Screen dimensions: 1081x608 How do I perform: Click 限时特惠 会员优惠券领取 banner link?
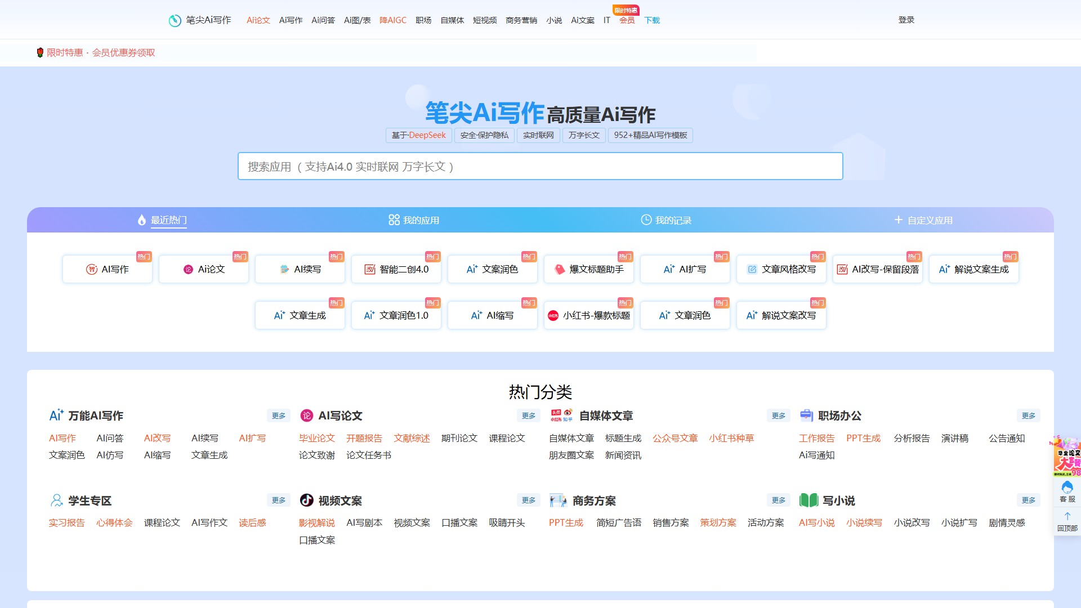pyautogui.click(x=100, y=52)
